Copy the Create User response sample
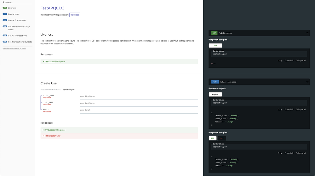The image size is (315, 176). (x=280, y=153)
